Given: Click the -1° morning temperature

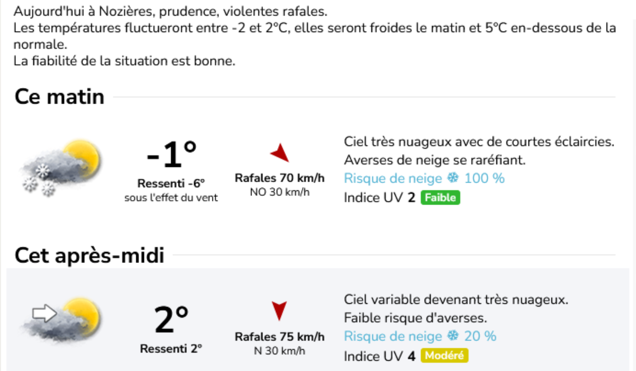Looking at the screenshot, I should click(171, 154).
